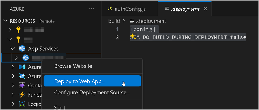The width and height of the screenshot is (259, 110).
Task: Expand the node with the planet icon
Action: pos(13,76)
